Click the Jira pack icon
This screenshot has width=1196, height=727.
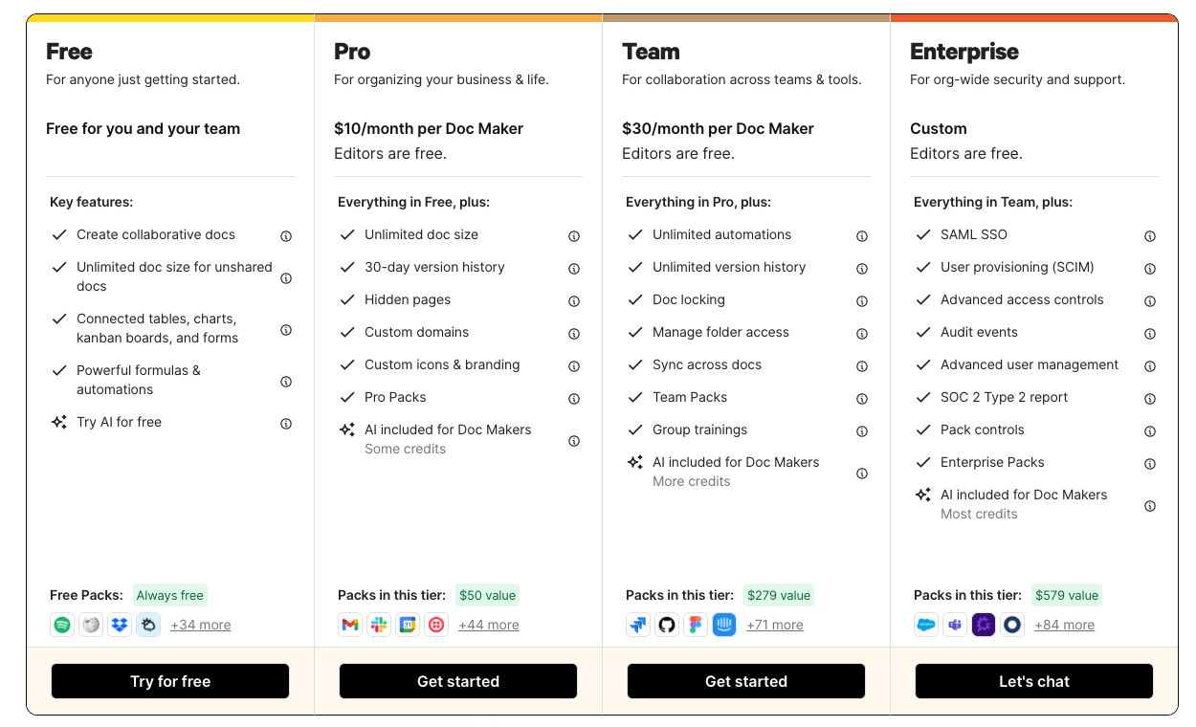coord(638,625)
